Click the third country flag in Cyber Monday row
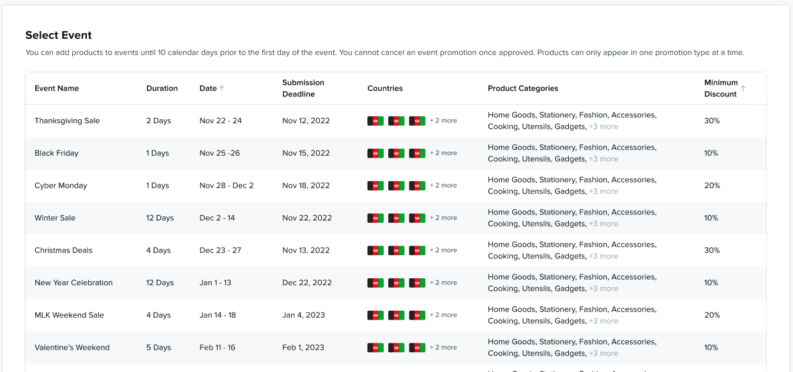The width and height of the screenshot is (793, 372). click(417, 186)
